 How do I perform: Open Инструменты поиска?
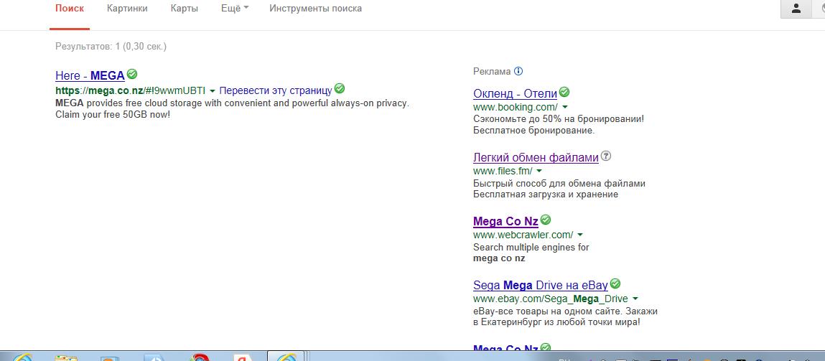coord(315,9)
